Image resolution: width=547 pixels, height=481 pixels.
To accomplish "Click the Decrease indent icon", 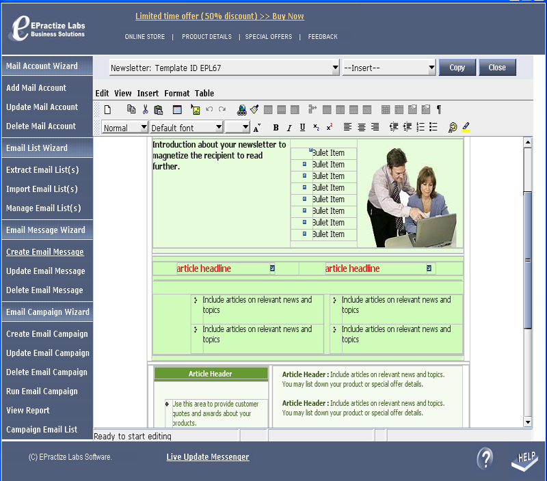I will (394, 127).
